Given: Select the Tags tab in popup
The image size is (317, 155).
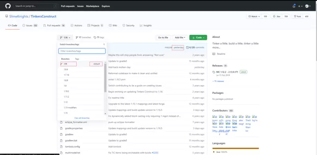Looking at the screenshot, I should point(77,59).
